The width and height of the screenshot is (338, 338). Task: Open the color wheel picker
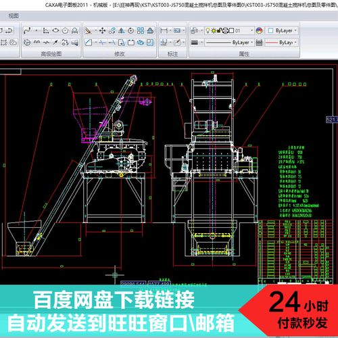tap(259, 30)
